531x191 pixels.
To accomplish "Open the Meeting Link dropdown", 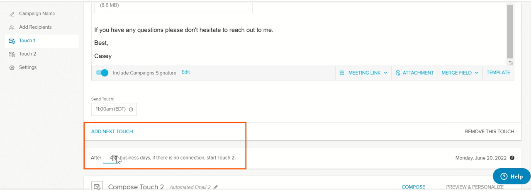I will tap(363, 73).
